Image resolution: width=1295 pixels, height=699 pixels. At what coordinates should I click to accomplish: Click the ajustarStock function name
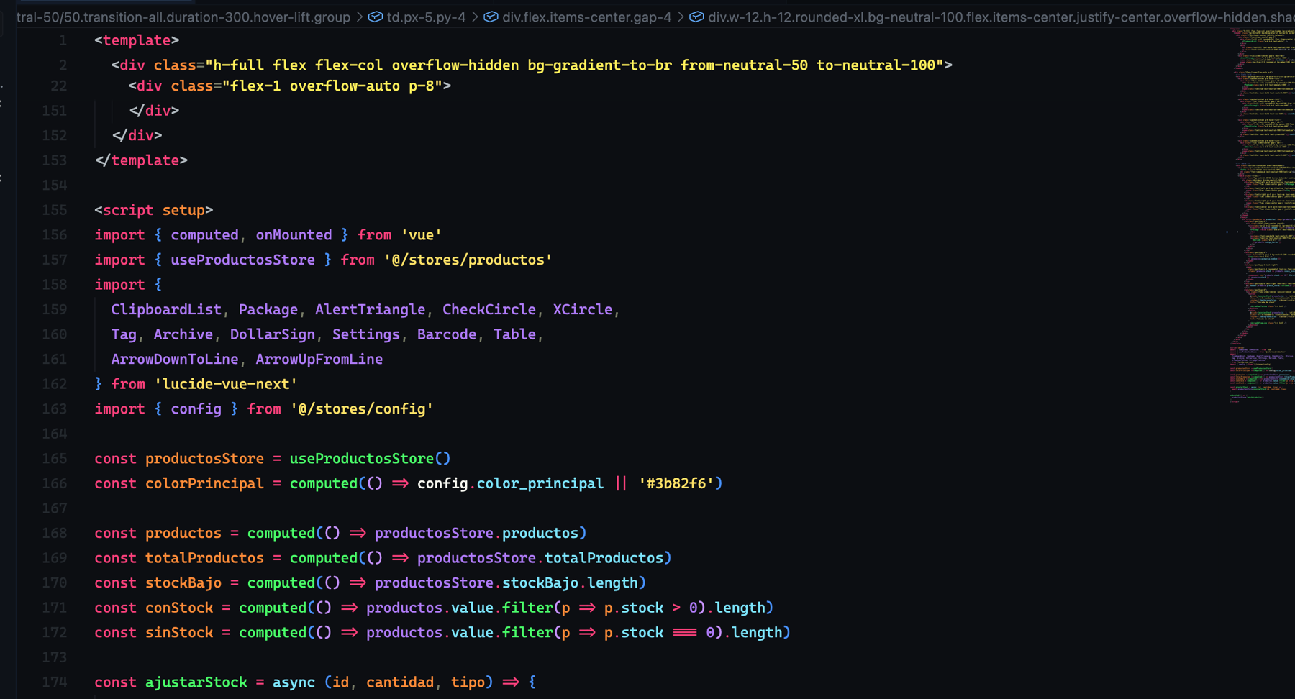[196, 682]
